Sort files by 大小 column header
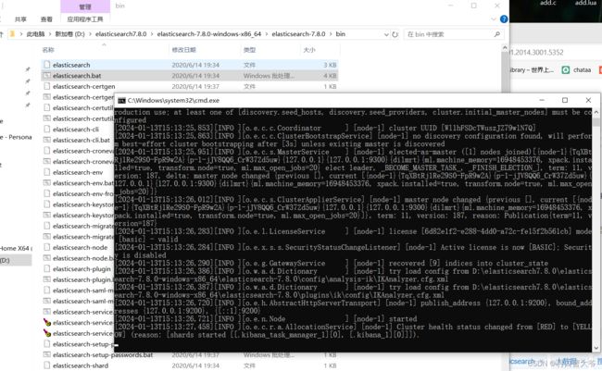The width and height of the screenshot is (602, 371). [x=309, y=49]
